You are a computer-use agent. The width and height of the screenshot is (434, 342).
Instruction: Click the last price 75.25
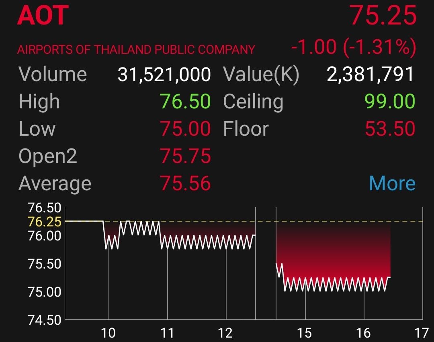(x=383, y=15)
